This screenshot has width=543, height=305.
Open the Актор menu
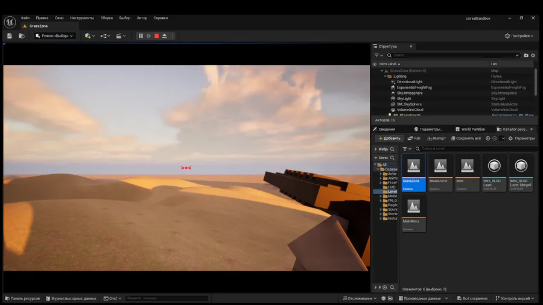tap(142, 18)
